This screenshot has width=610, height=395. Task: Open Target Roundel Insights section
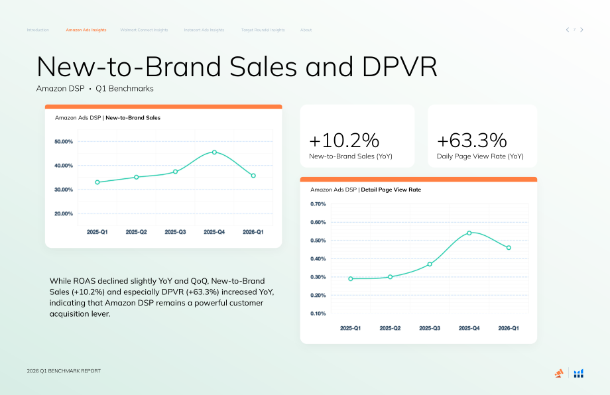[263, 30]
